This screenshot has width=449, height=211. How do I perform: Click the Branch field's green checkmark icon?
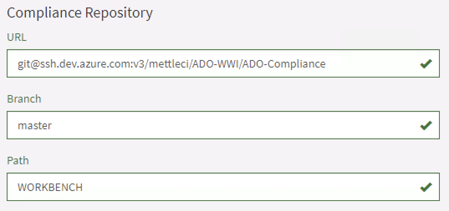click(426, 126)
